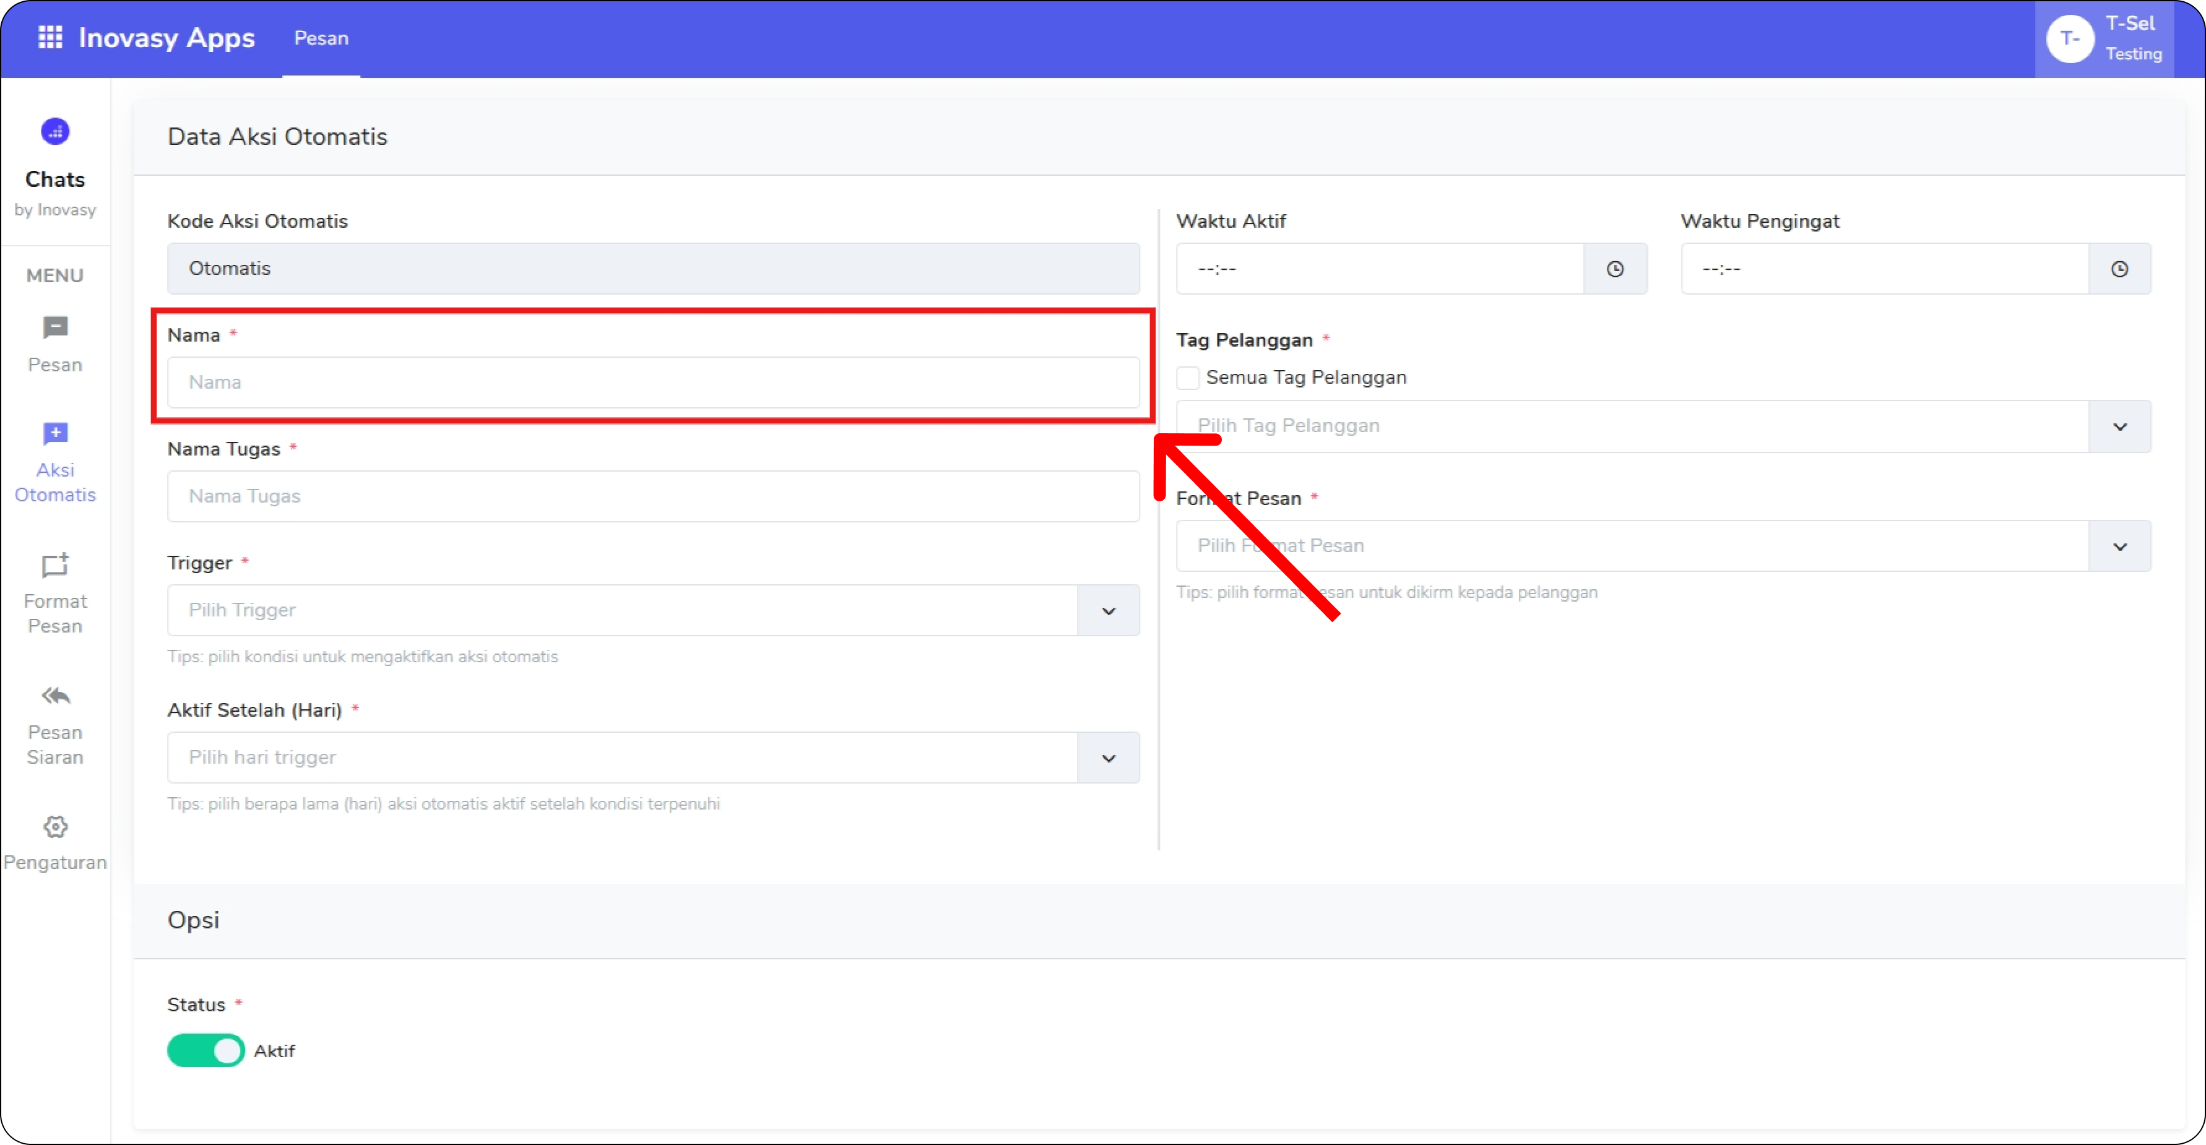The image size is (2206, 1145).
Task: Expand the Pilih Trigger dropdown
Action: (x=1108, y=611)
